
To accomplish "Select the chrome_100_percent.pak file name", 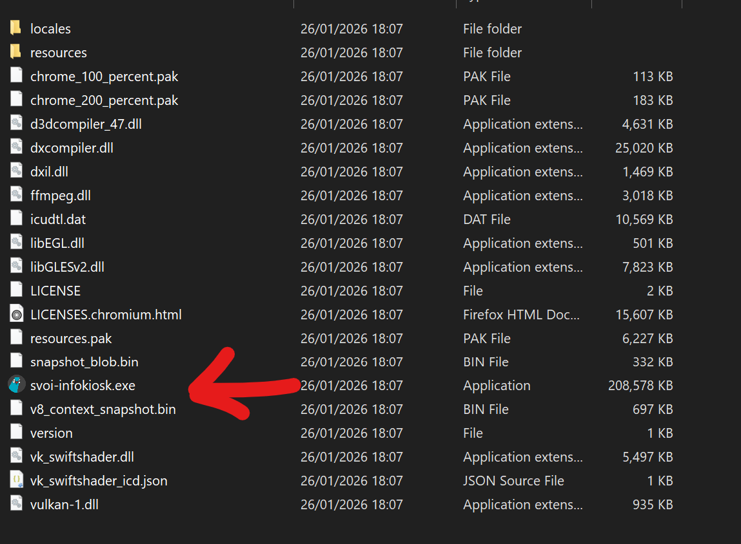I will tap(104, 77).
